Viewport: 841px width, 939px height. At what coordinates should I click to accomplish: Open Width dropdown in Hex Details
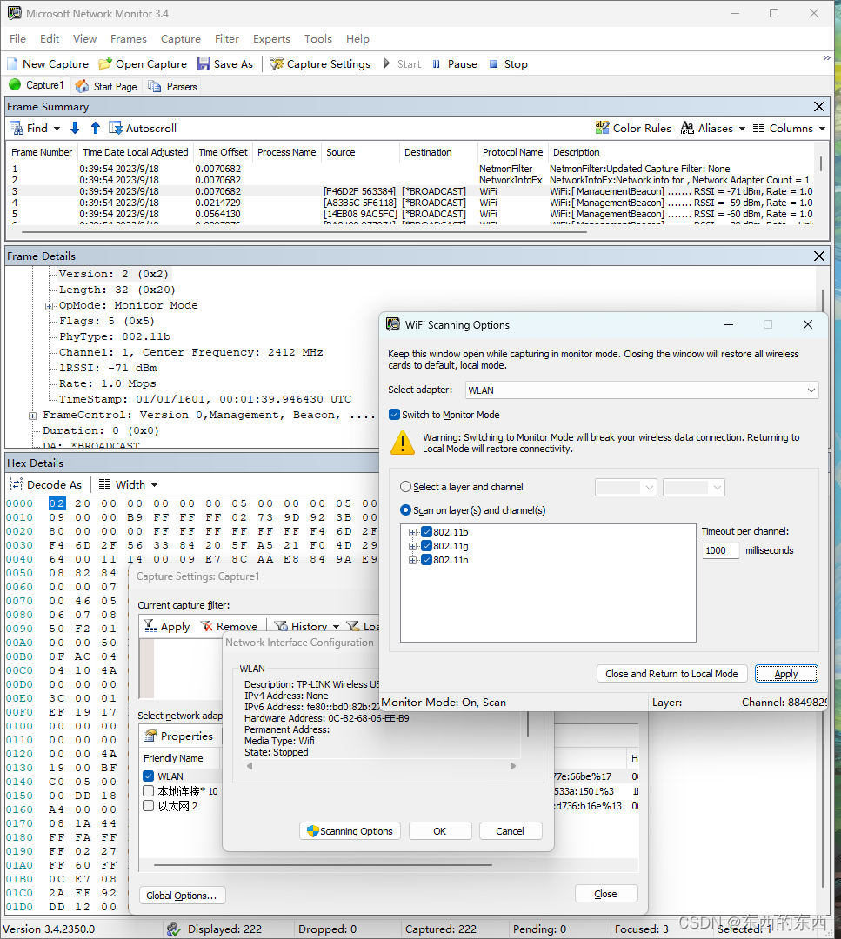128,484
